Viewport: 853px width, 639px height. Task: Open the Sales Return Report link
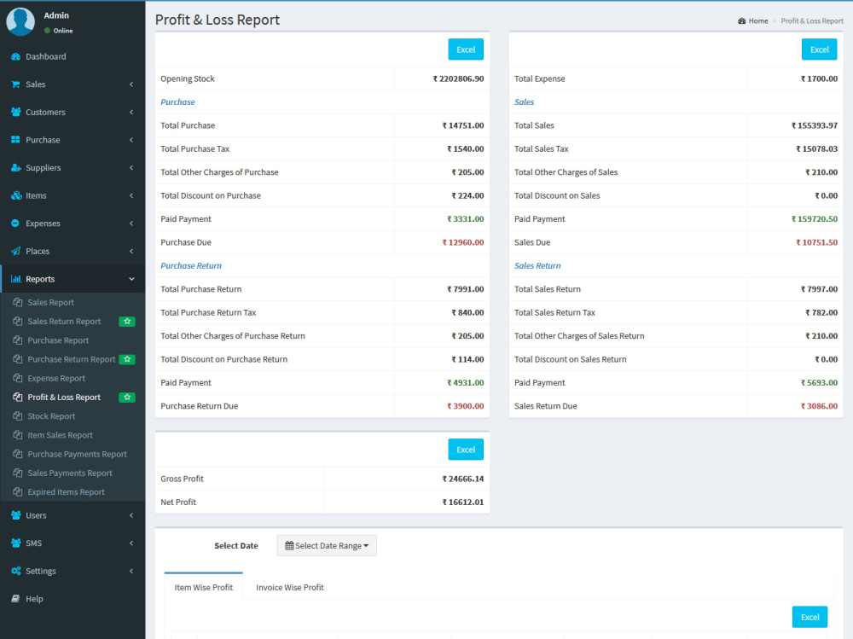coord(64,322)
